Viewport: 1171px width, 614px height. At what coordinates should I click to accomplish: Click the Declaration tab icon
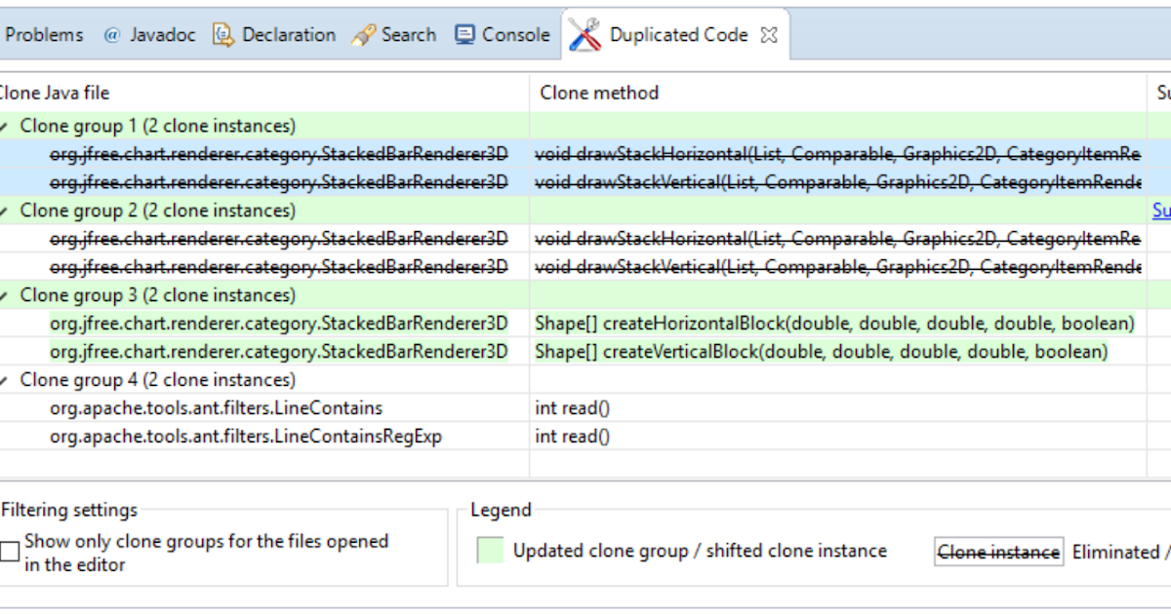(x=222, y=34)
